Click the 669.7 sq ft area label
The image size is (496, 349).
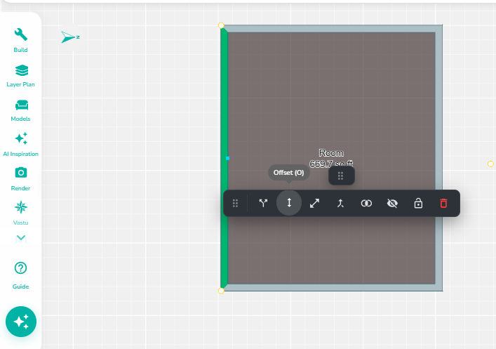331,164
